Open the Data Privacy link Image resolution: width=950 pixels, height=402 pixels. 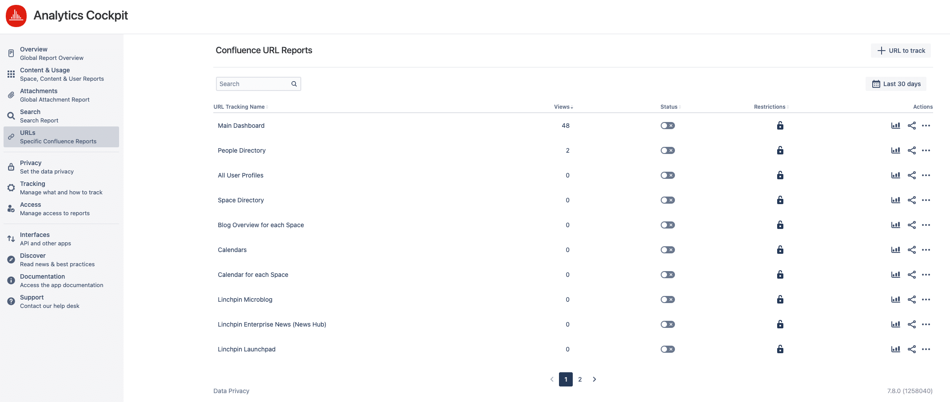pos(231,391)
